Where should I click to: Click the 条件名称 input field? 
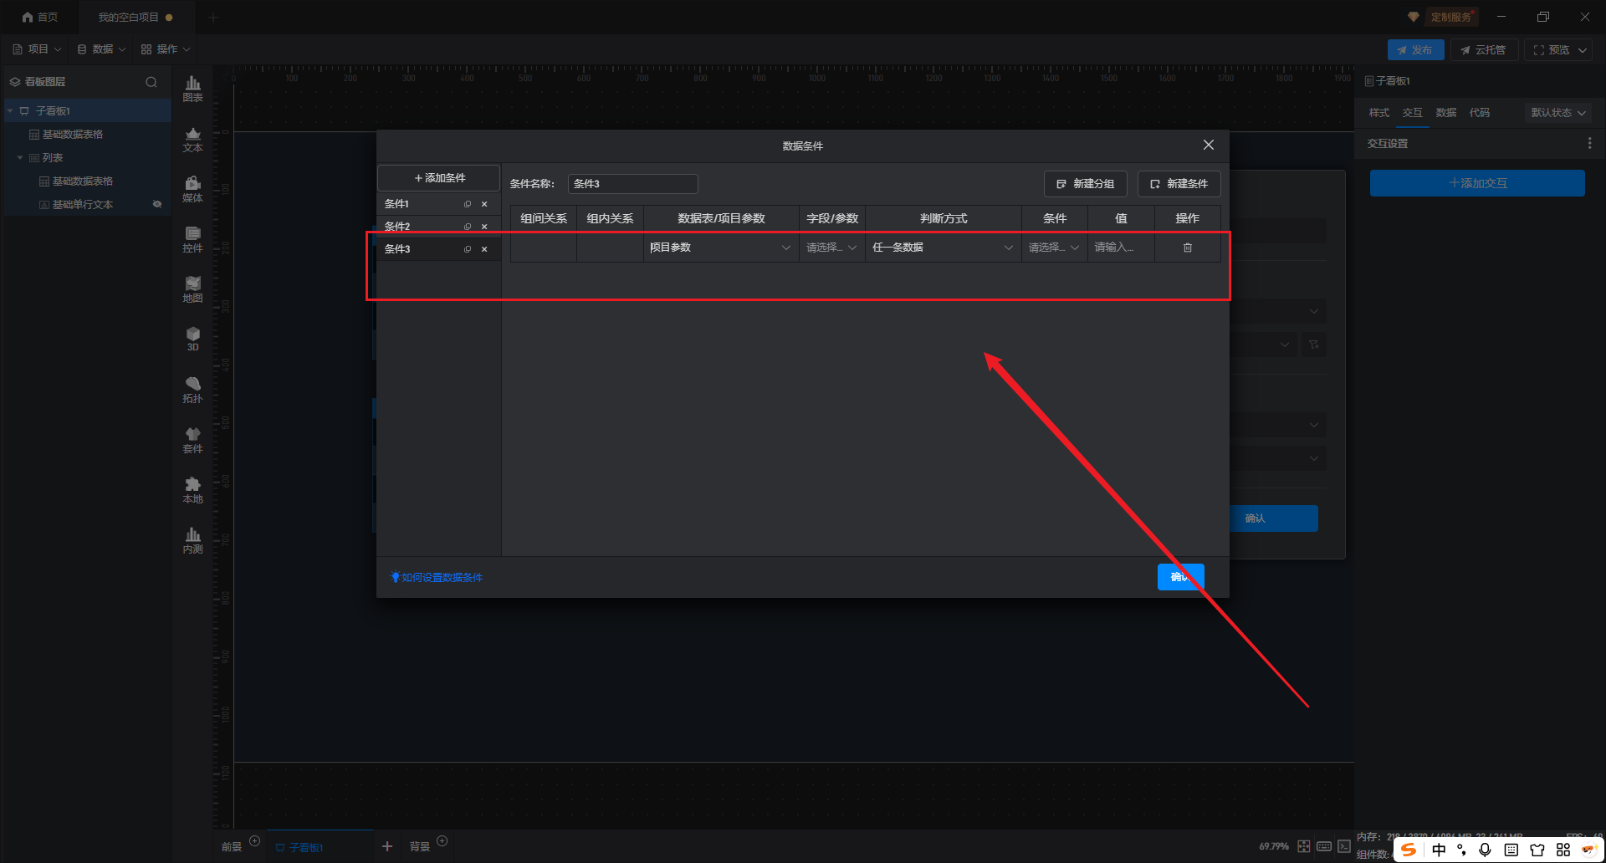click(632, 184)
